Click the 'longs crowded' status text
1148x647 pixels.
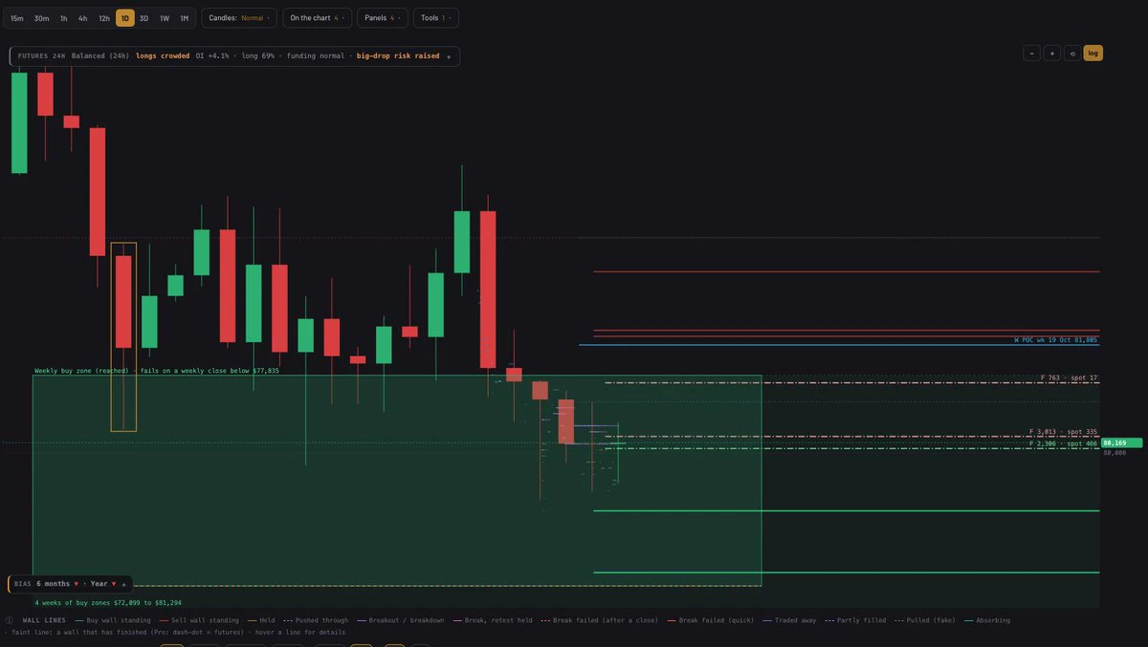click(163, 56)
